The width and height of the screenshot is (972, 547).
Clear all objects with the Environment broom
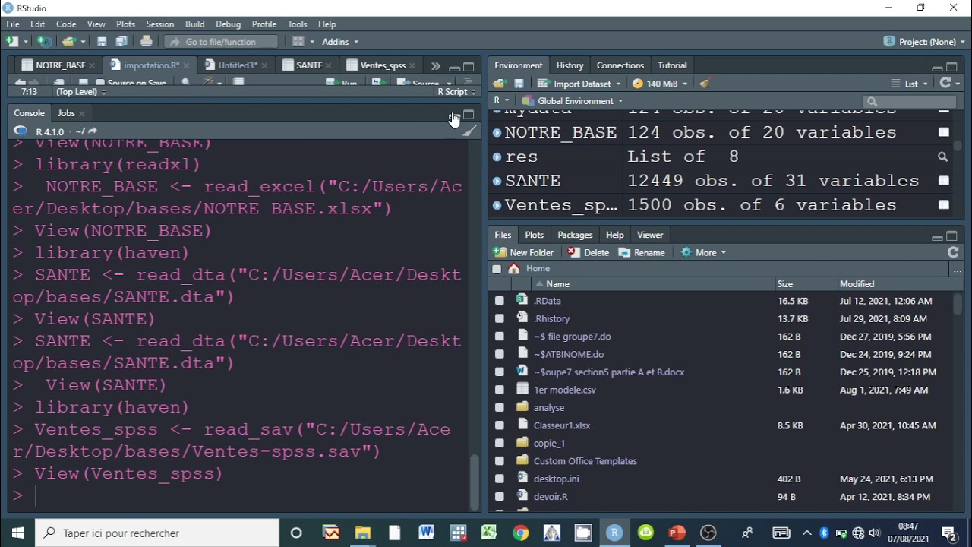705,84
